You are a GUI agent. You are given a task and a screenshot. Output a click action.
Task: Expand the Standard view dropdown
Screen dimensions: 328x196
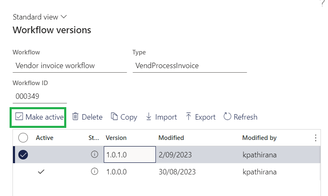tap(40, 17)
